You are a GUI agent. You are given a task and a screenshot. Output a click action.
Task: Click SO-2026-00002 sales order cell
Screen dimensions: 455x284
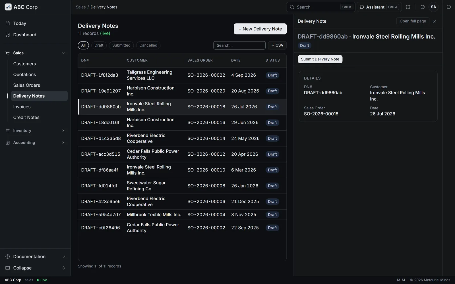(206, 228)
